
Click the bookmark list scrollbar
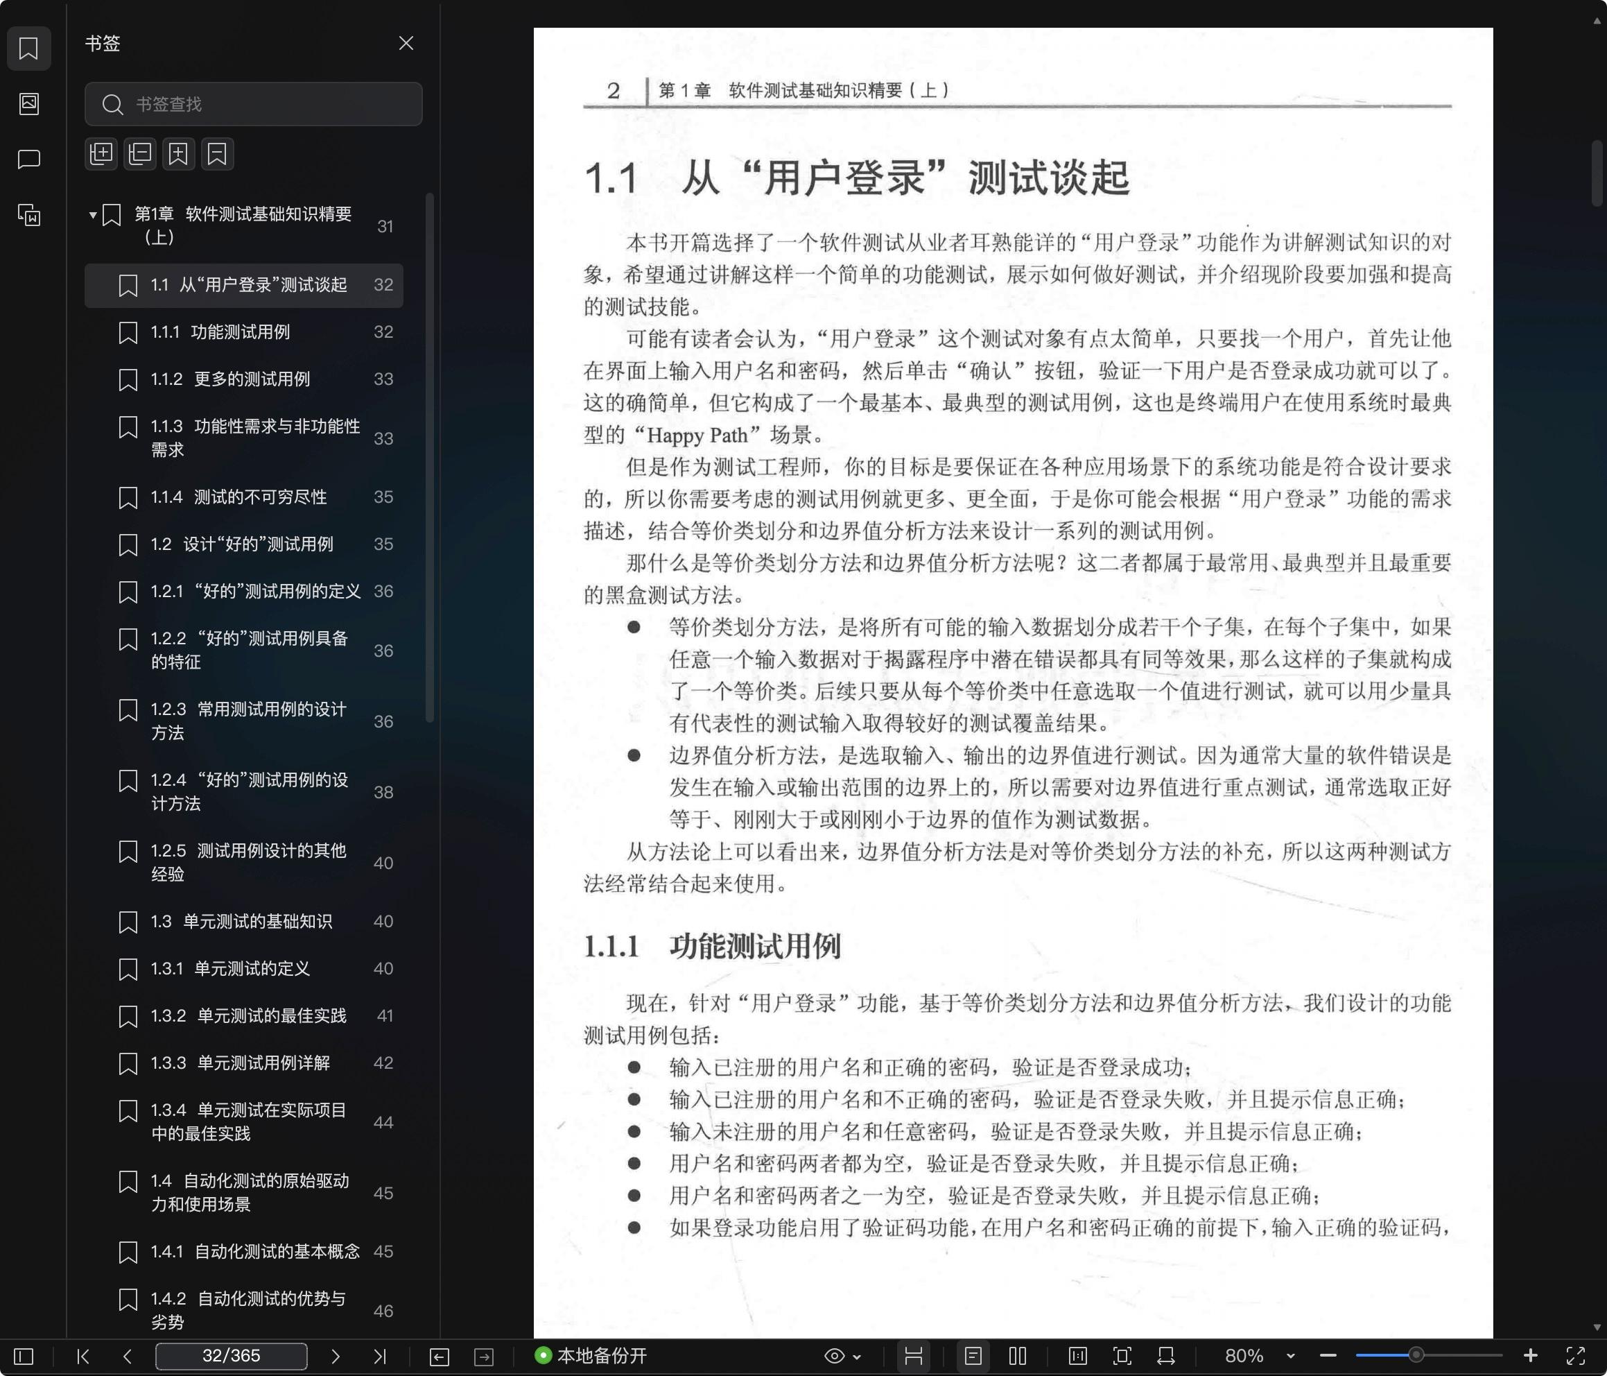430,458
